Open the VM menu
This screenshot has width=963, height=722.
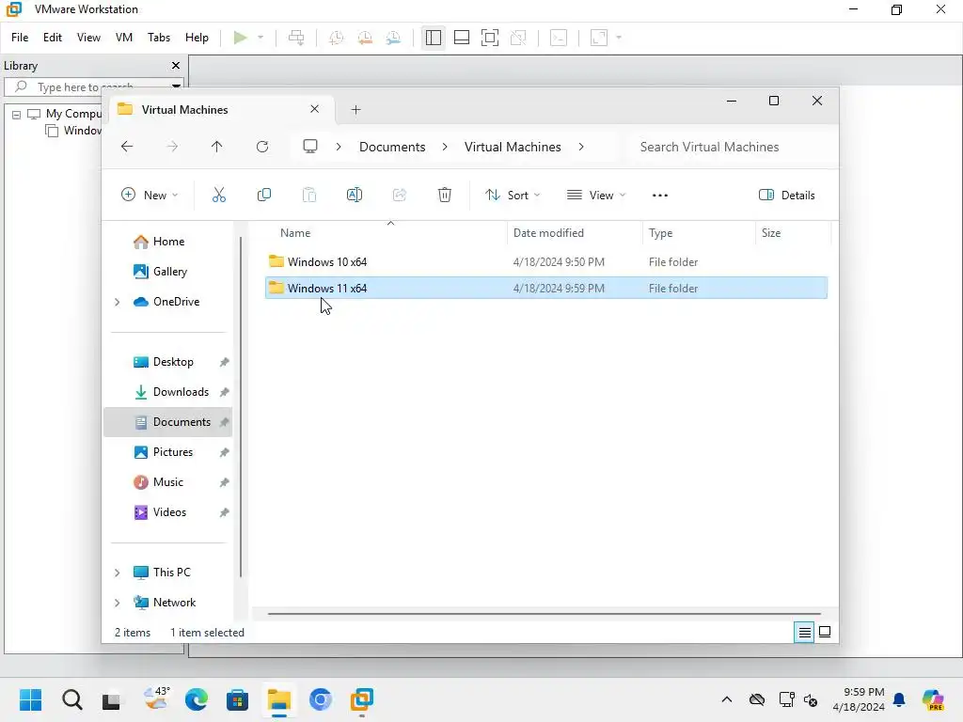124,38
